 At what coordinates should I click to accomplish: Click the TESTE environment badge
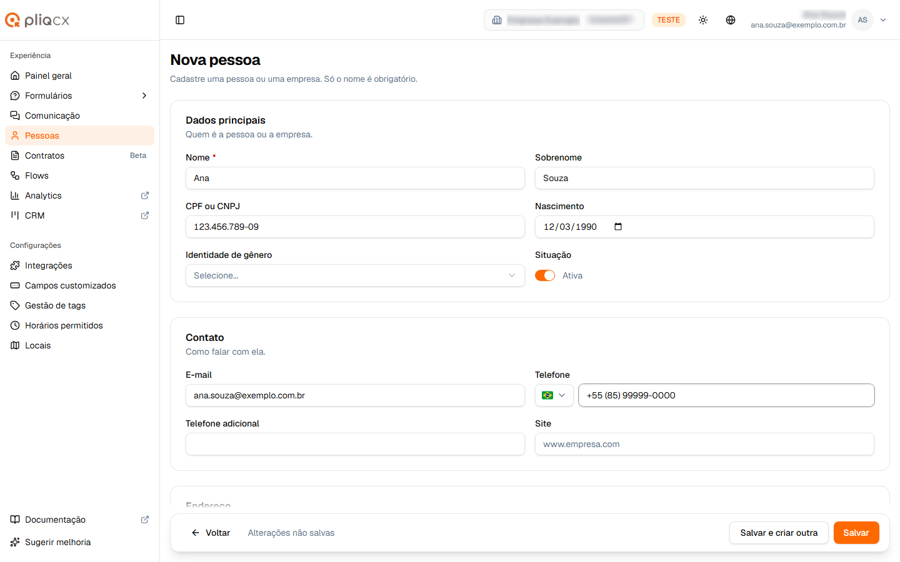(669, 20)
